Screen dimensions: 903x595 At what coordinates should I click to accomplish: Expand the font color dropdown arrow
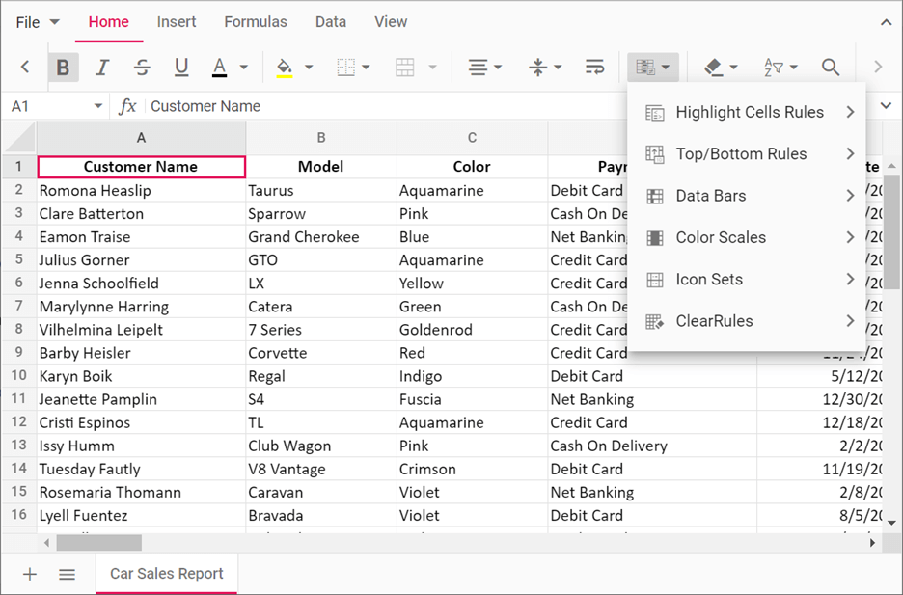click(x=244, y=67)
